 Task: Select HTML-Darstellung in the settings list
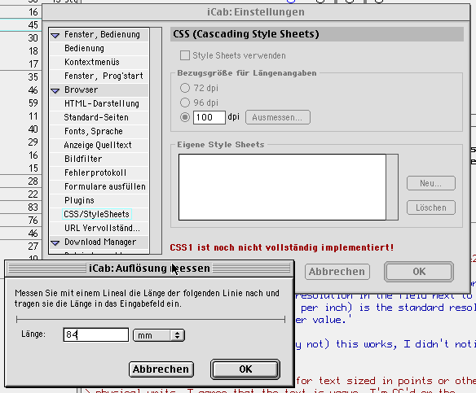point(102,103)
